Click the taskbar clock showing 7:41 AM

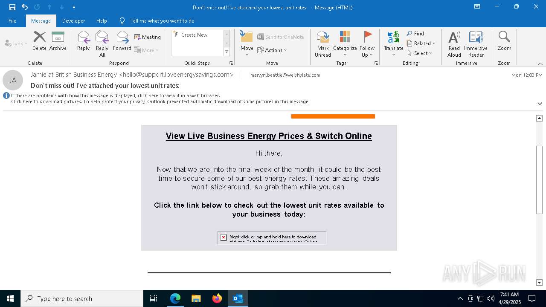pyautogui.click(x=510, y=298)
